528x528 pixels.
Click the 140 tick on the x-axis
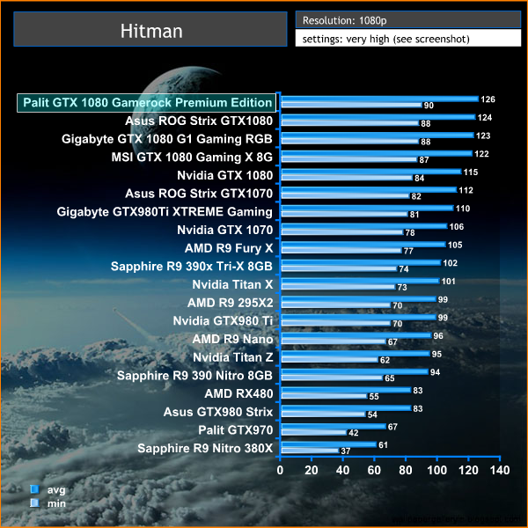point(500,470)
